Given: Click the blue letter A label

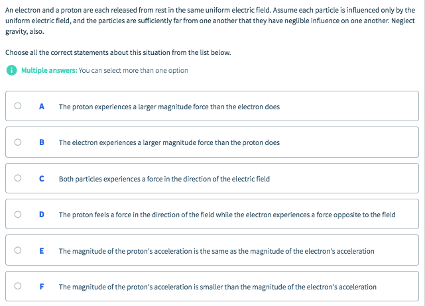Looking at the screenshot, I should (x=42, y=106).
